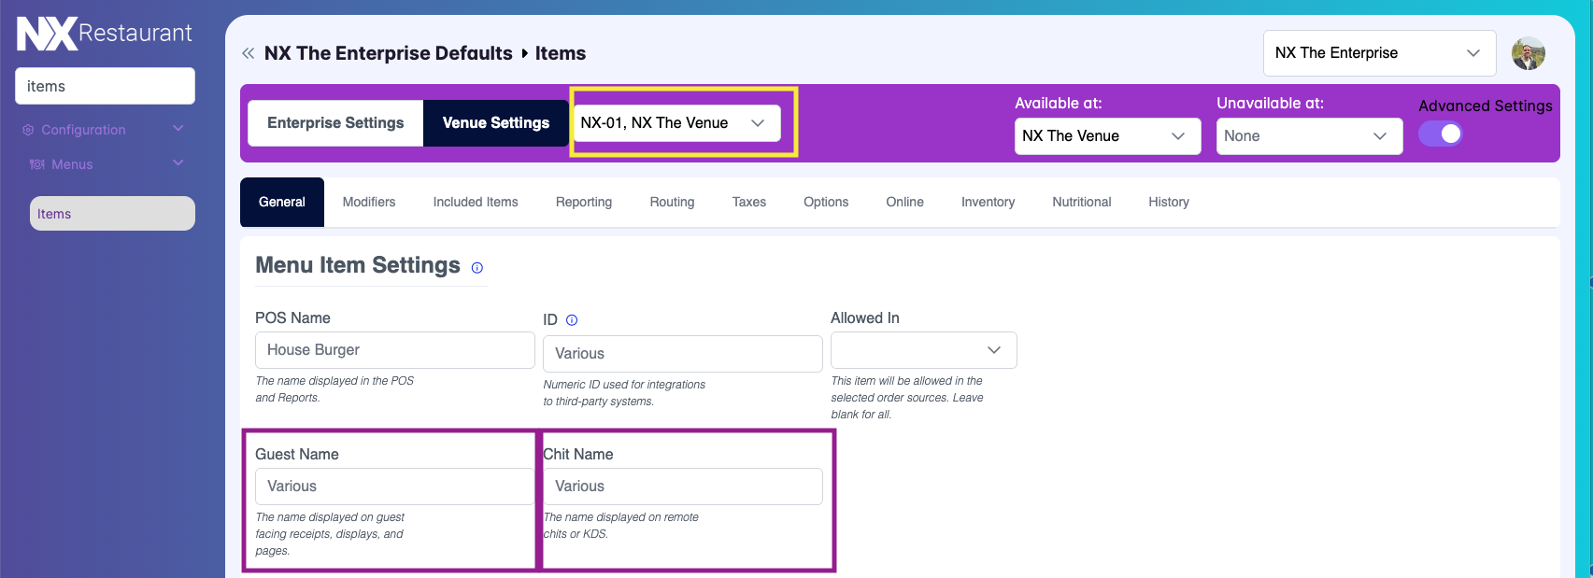
Task: Click the double-chevron back icon
Action: (248, 53)
